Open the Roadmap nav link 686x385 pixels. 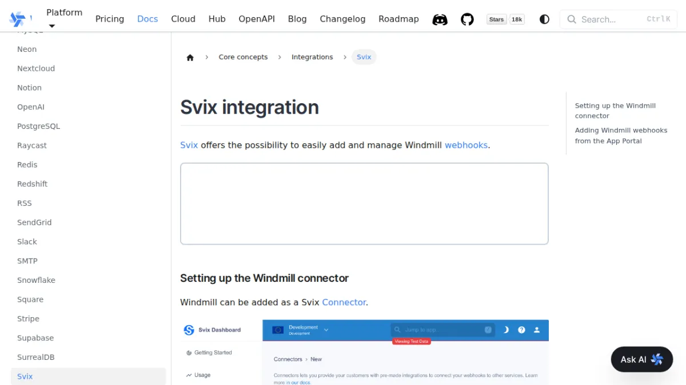click(398, 19)
